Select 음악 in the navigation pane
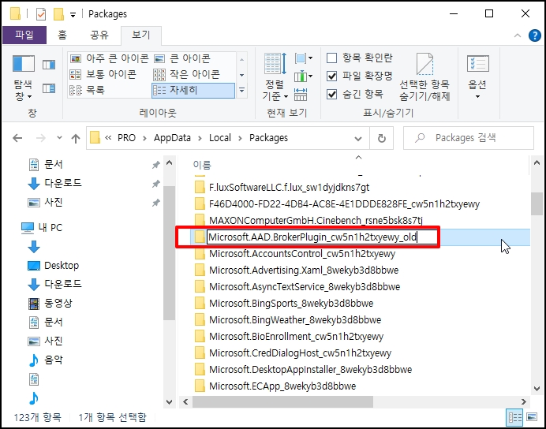The image size is (546, 429). click(45, 360)
